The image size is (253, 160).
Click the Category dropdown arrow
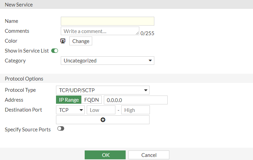pyautogui.click(x=150, y=61)
